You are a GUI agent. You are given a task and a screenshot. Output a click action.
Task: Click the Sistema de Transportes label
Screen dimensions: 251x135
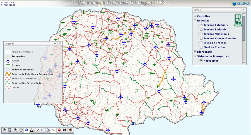(213, 56)
